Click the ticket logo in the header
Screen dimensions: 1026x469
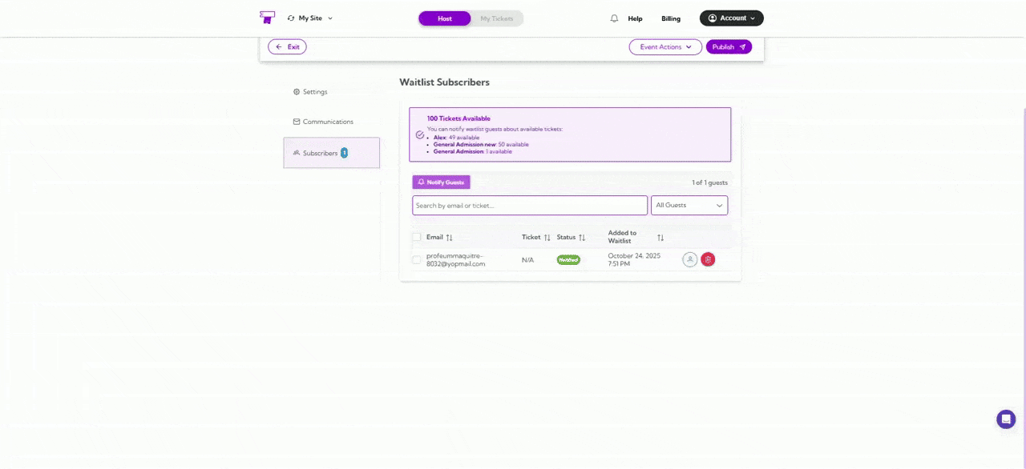click(x=266, y=17)
